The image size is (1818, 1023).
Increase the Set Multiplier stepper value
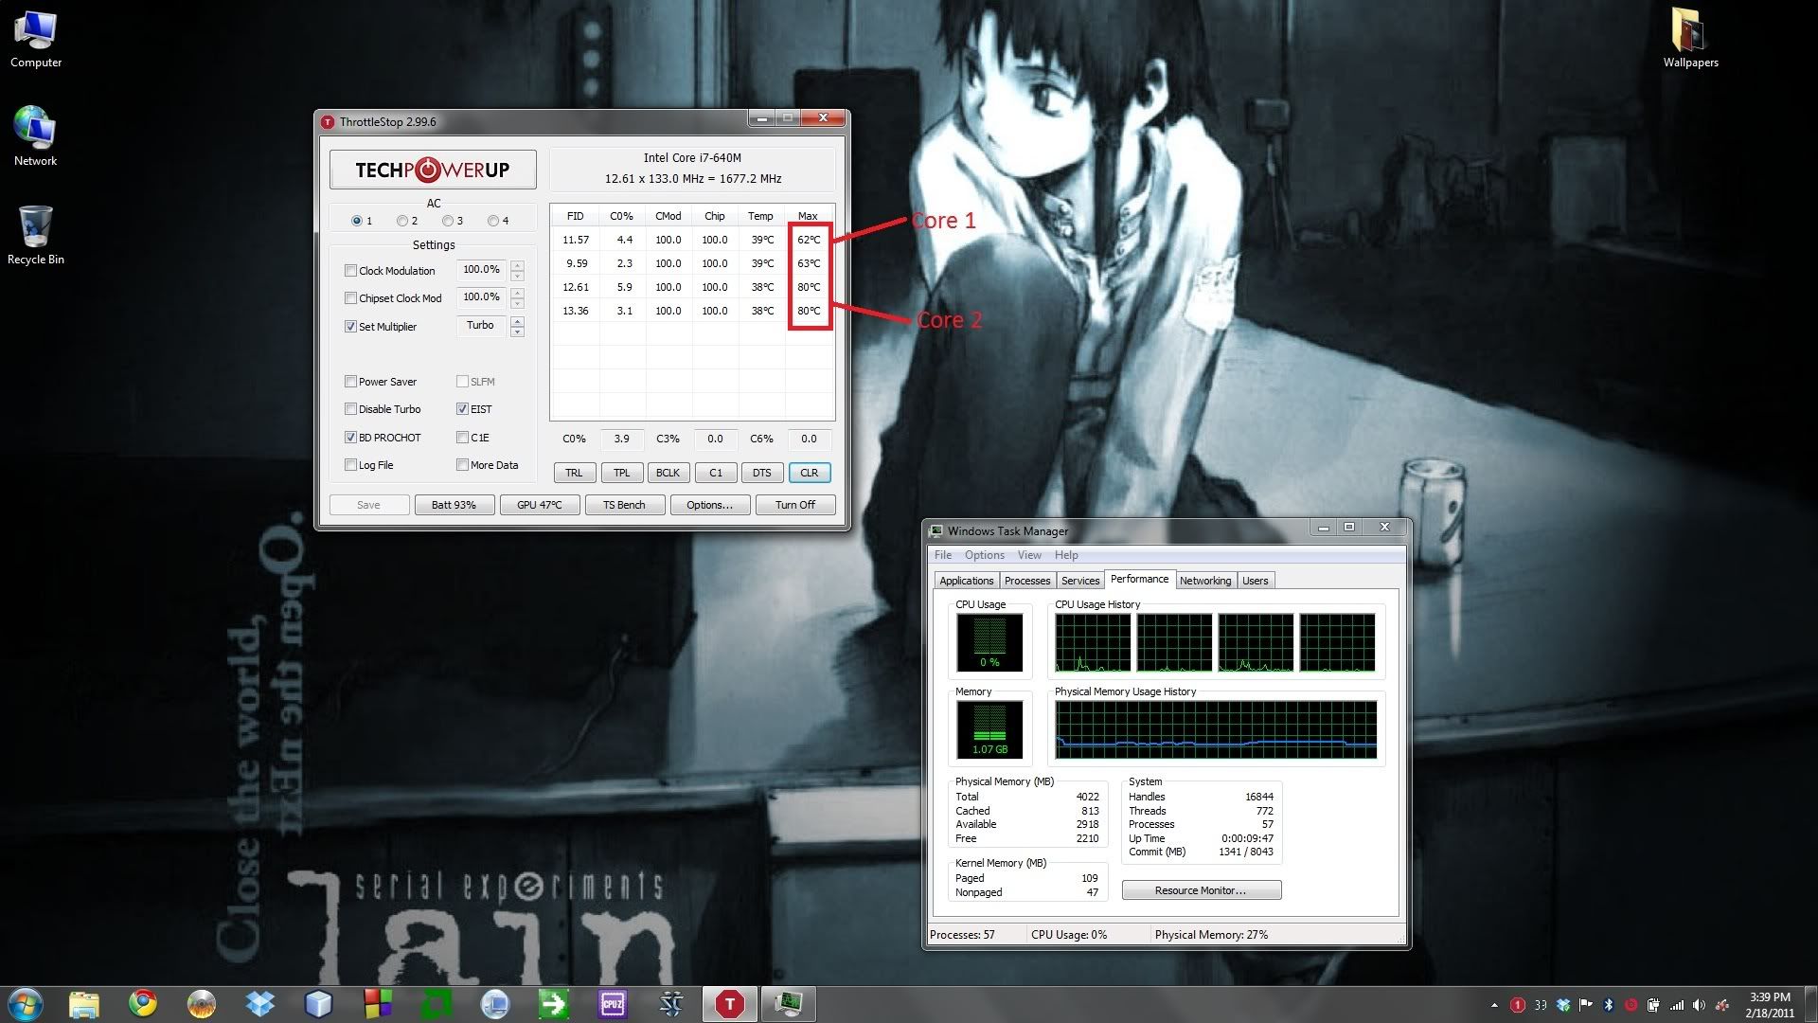point(517,321)
